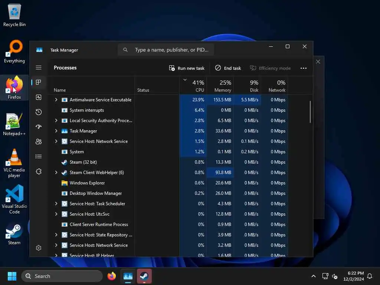This screenshot has width=380, height=285.
Task: Select the Everything desktop shortcut
Action: [14, 52]
